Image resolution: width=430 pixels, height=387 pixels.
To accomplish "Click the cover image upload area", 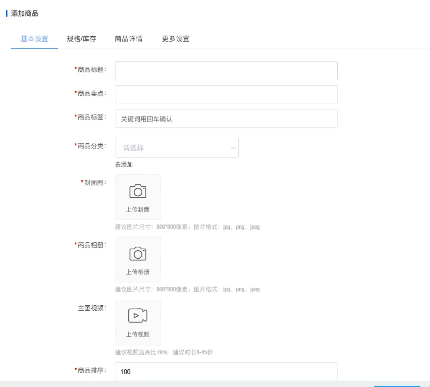I will point(137,197).
